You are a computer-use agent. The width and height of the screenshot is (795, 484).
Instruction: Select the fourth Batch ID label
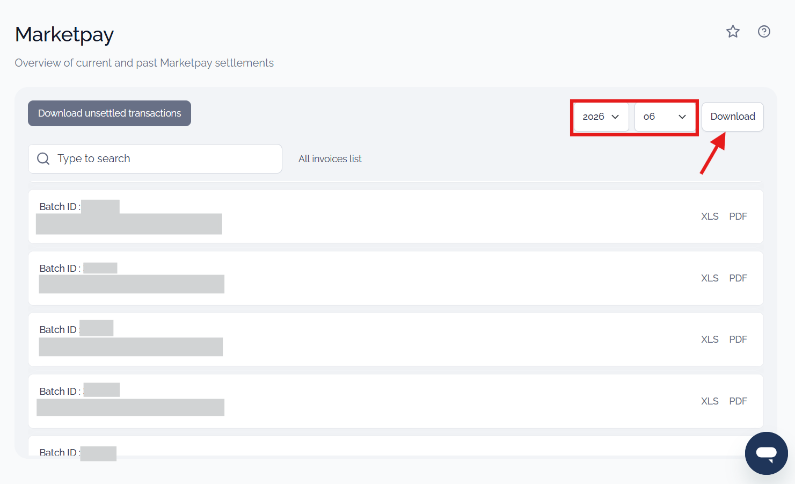[60, 392]
